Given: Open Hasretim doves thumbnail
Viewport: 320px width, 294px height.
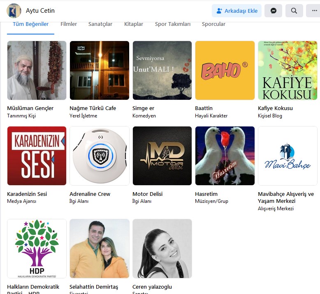Looking at the screenshot, I should tap(225, 156).
